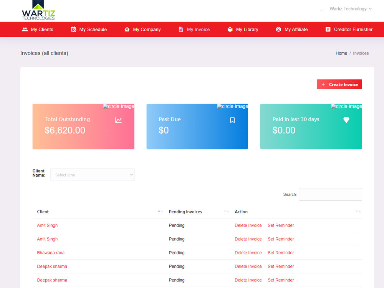The width and height of the screenshot is (384, 288).
Task: Click the Creditor Furnisher list icon
Action: click(328, 30)
